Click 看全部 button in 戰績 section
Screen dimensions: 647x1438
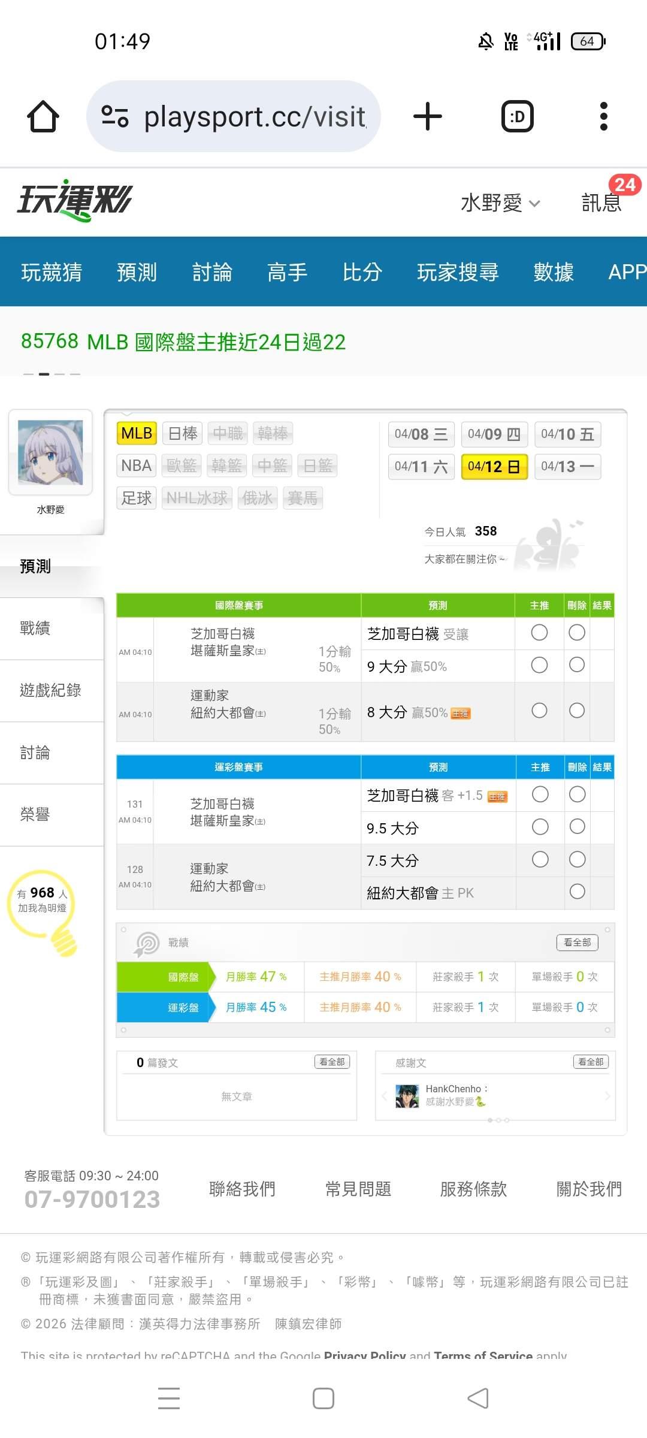(x=577, y=942)
